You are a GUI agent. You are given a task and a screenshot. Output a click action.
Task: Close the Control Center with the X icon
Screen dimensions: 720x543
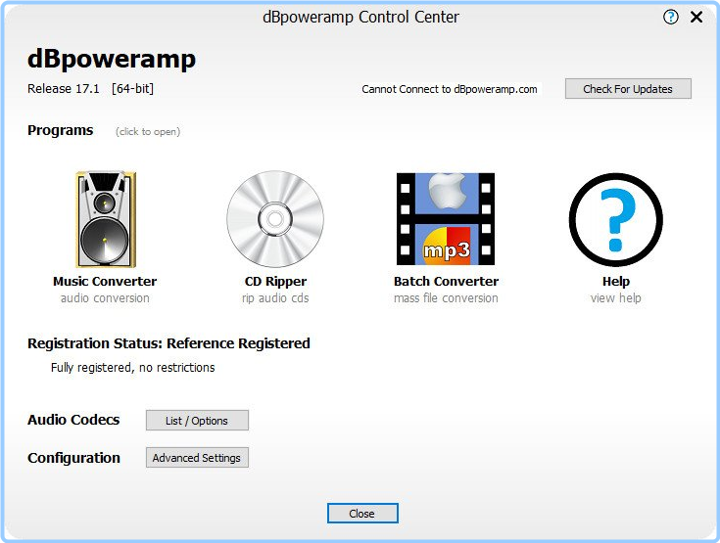(x=696, y=18)
